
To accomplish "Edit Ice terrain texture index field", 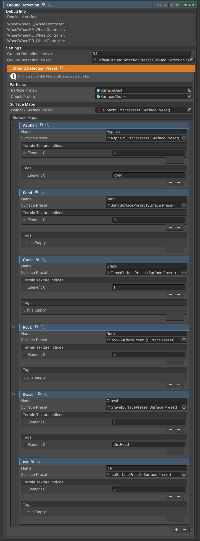I will coord(149,489).
